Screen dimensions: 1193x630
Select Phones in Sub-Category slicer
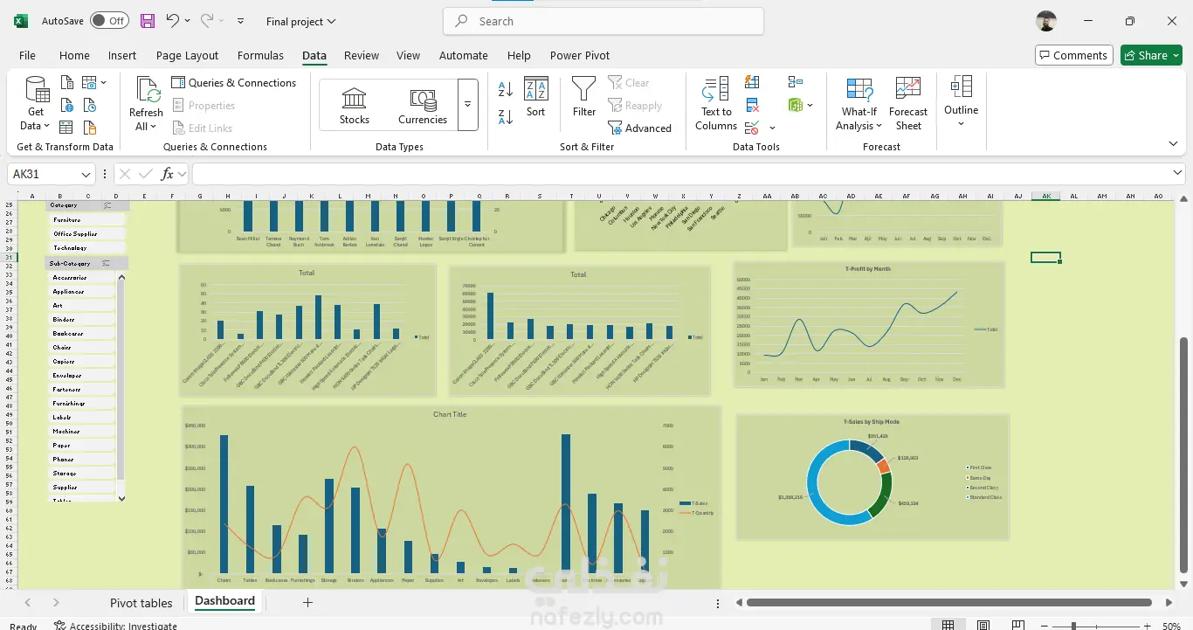click(81, 460)
